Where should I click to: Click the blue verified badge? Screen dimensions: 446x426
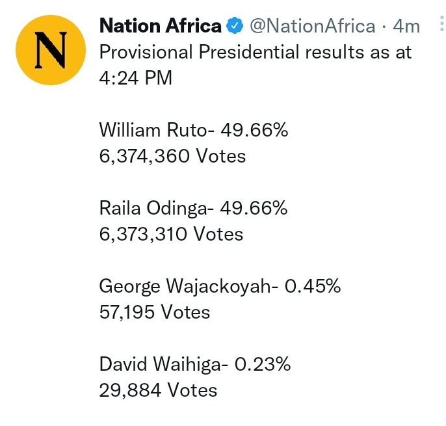click(235, 25)
